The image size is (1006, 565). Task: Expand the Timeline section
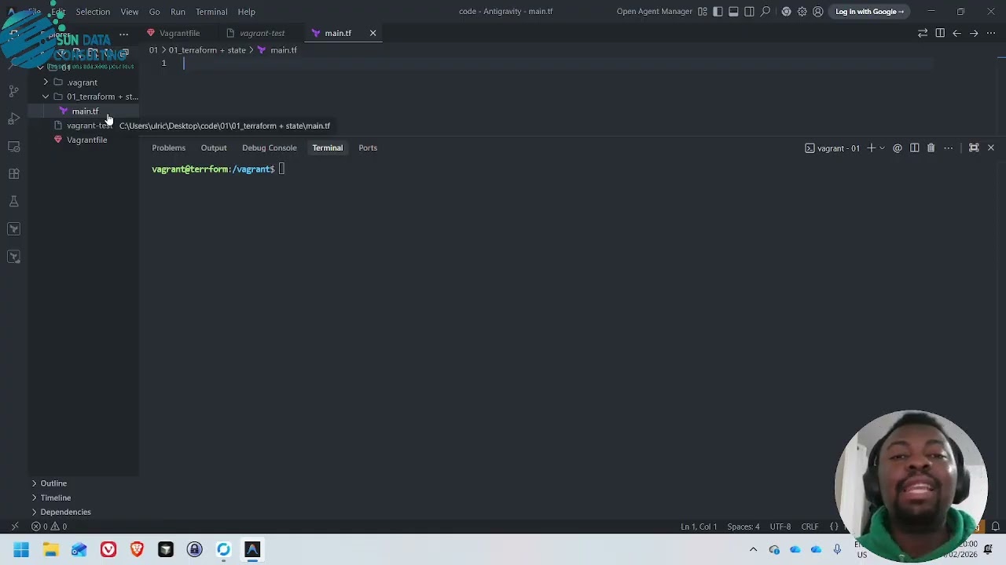click(55, 498)
